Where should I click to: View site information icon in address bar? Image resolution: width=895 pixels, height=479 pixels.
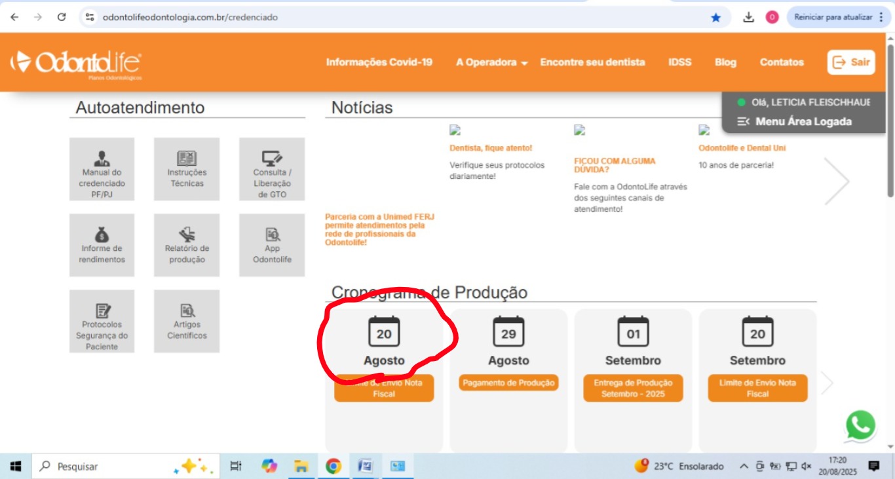click(90, 18)
